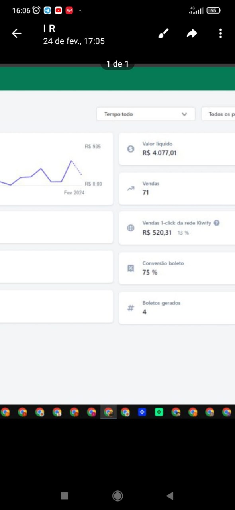Tap the '1 de 1' image counter
The width and height of the screenshot is (235, 510).
(x=117, y=64)
